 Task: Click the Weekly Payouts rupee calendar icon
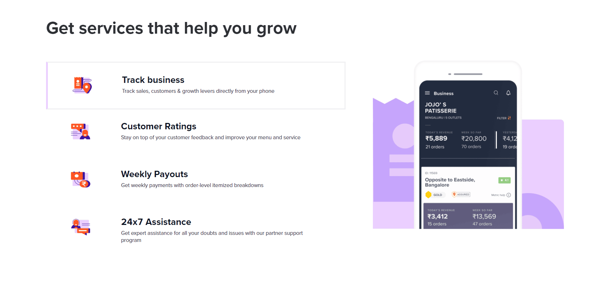point(80,179)
